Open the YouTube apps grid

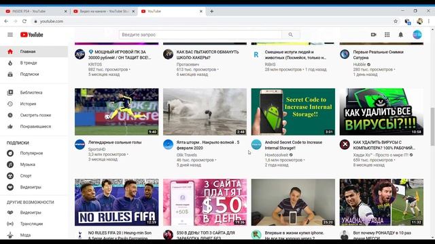pos(387,35)
